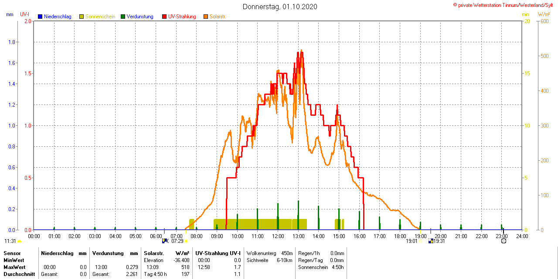Screen dimensions: 558x279
Task: Click the blue Niederschlag legend swatch
Action: [40, 17]
